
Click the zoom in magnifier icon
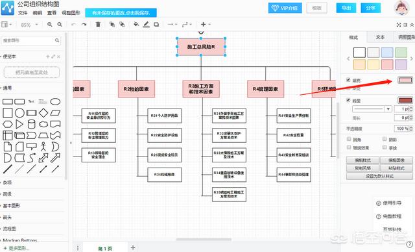(x=49, y=25)
